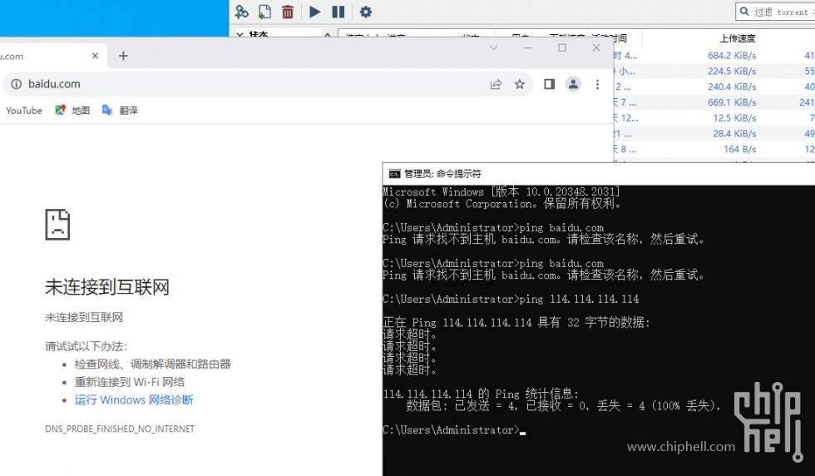Open Chrome three-dot menu
The height and width of the screenshot is (476, 815).
point(597,84)
